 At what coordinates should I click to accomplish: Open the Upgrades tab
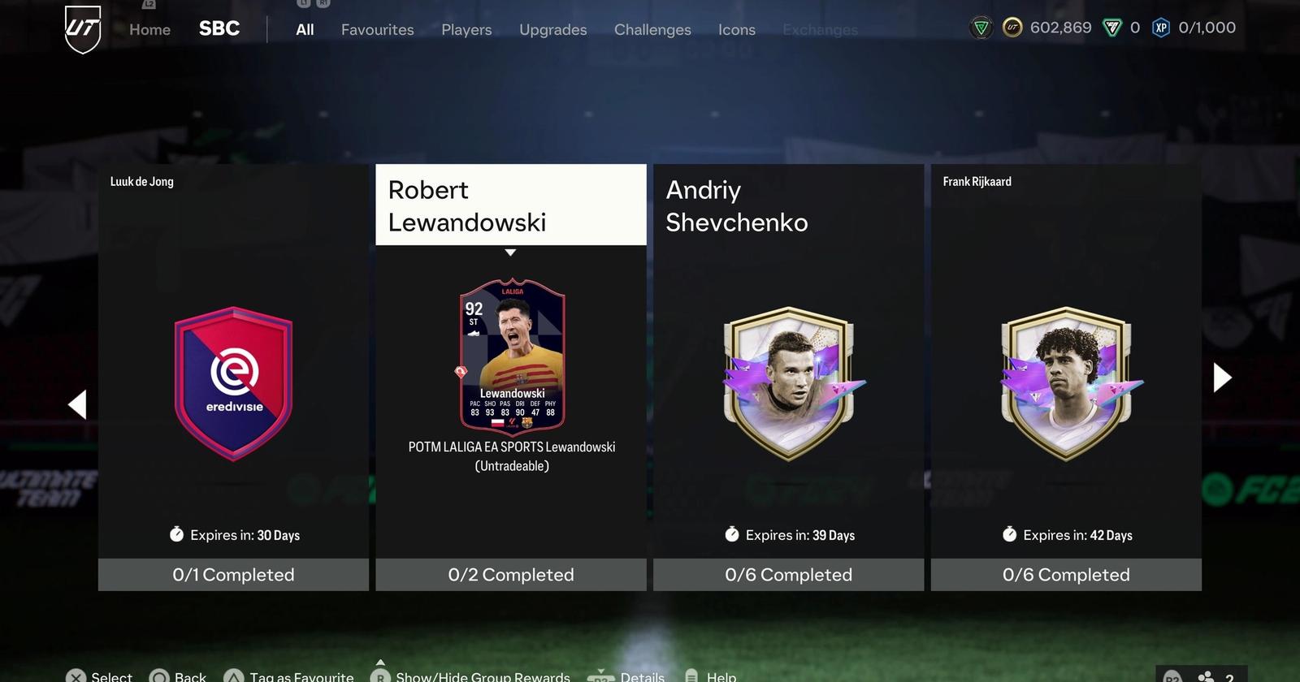(552, 30)
